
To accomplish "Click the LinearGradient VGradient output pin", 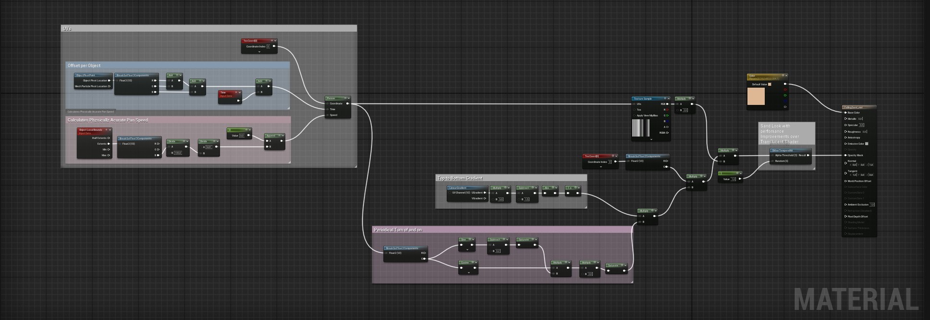I will coord(485,198).
